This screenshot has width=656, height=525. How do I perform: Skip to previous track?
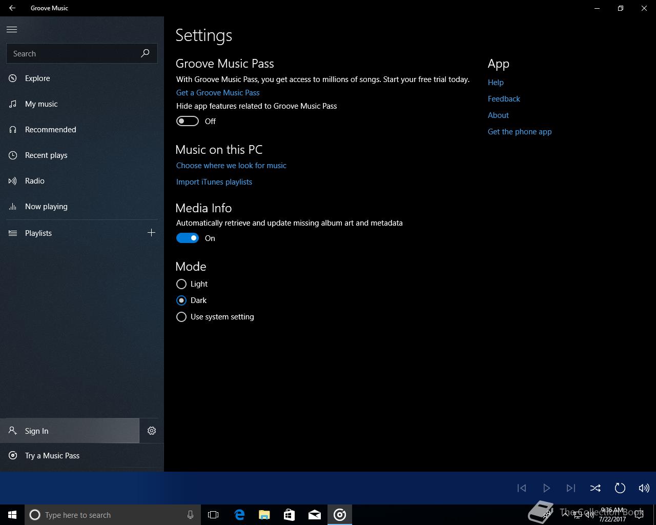[x=522, y=488]
